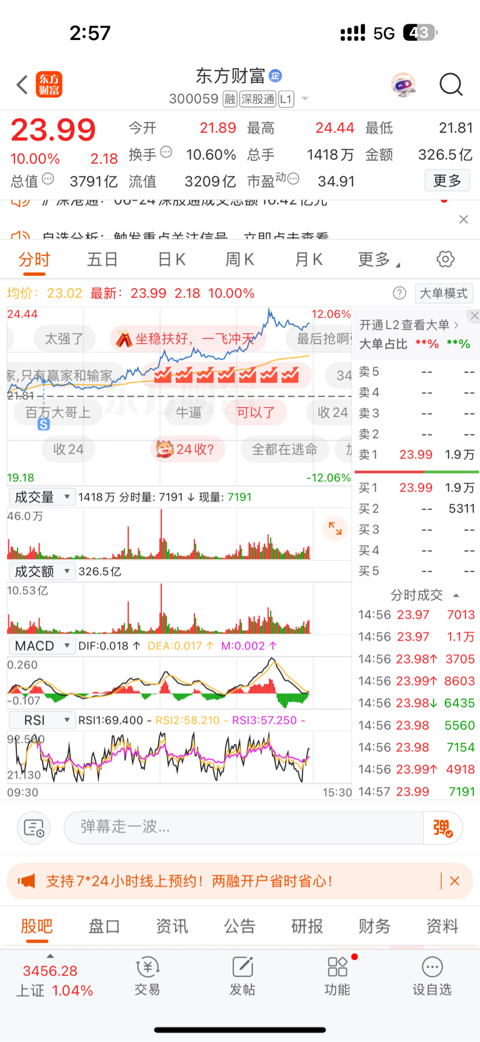Open the 市盈 info icon
Screen dimensions: 480x1042
(x=293, y=179)
